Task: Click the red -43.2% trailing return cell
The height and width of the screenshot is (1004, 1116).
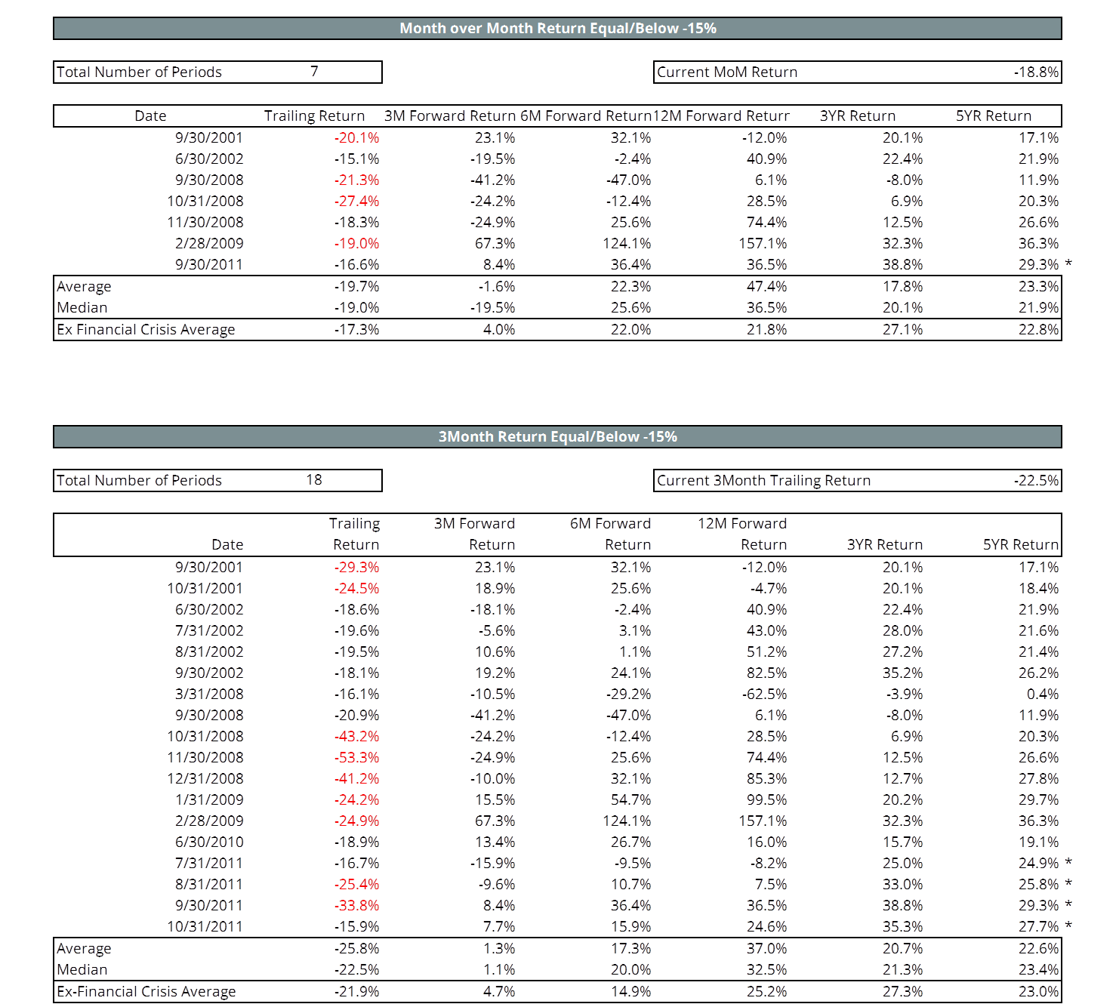Action: 356,737
